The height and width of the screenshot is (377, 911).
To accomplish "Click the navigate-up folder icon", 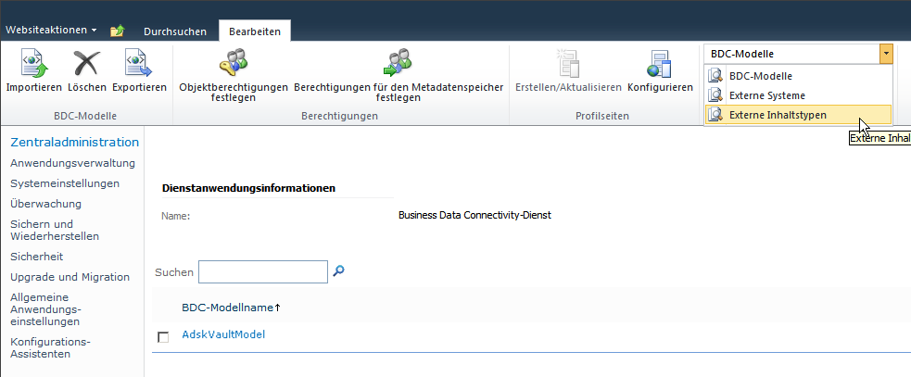I will click(x=117, y=31).
